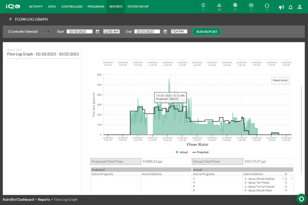Click the Actual Active Programs column header
Screen dimensions: 308x205
tap(204, 174)
